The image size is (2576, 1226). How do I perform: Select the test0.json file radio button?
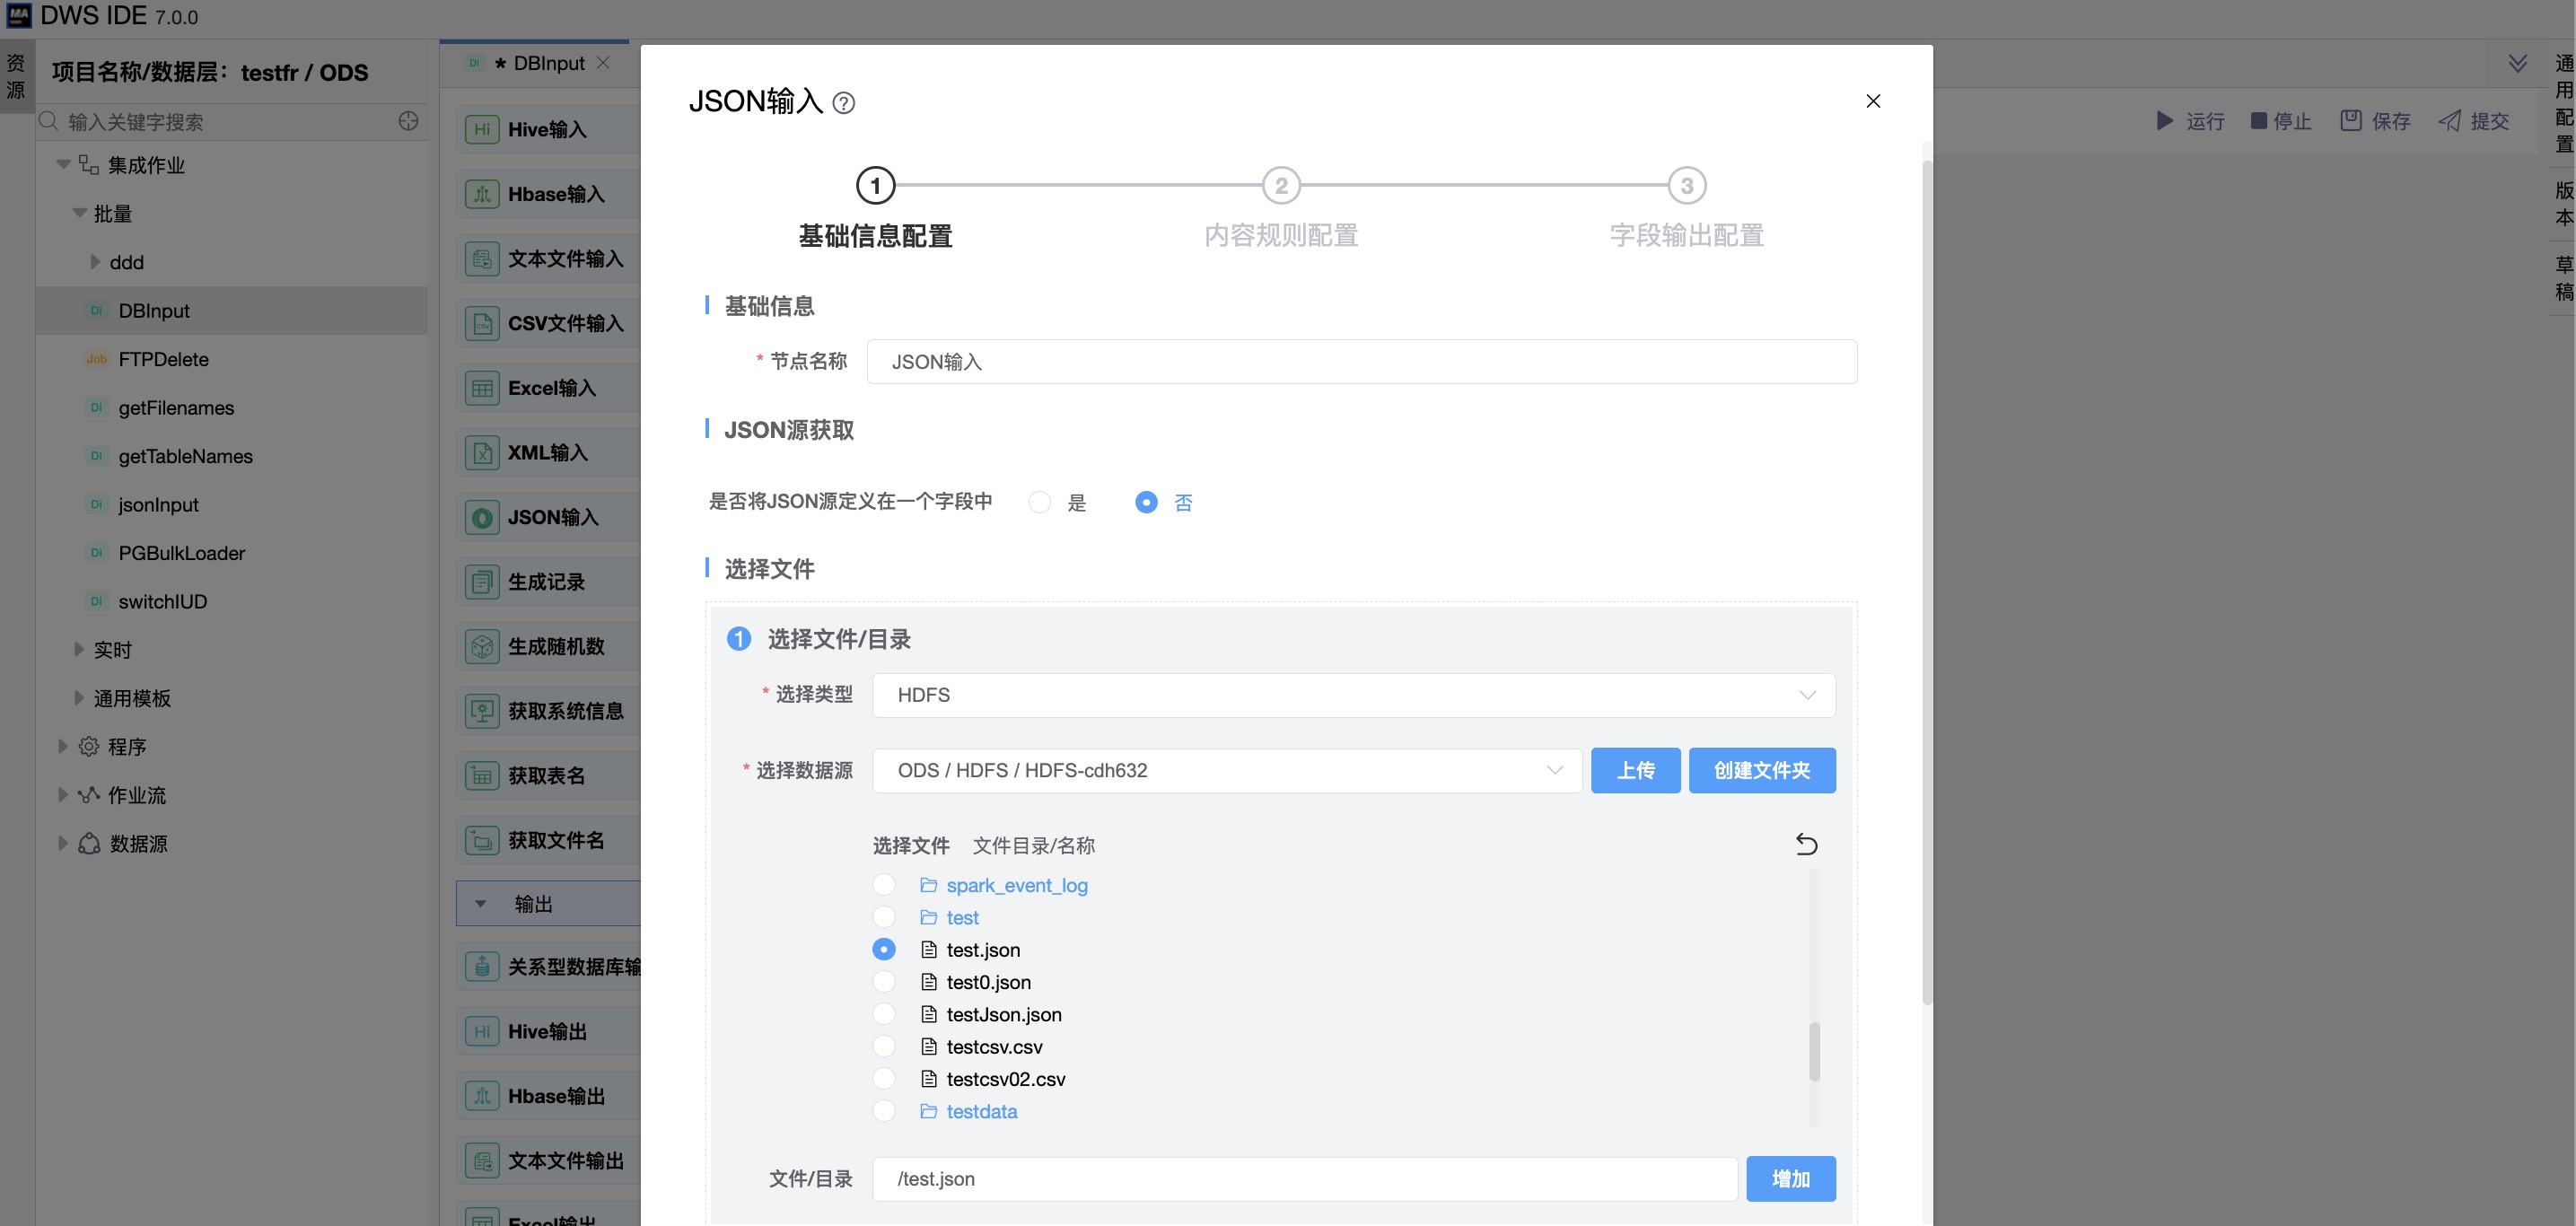[884, 982]
